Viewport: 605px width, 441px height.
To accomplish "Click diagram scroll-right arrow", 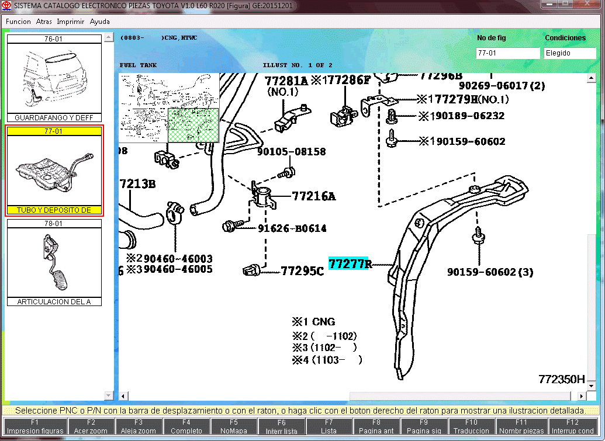I will click(x=582, y=396).
